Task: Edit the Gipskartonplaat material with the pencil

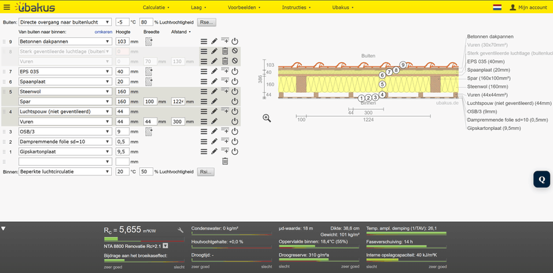Action: point(214,151)
